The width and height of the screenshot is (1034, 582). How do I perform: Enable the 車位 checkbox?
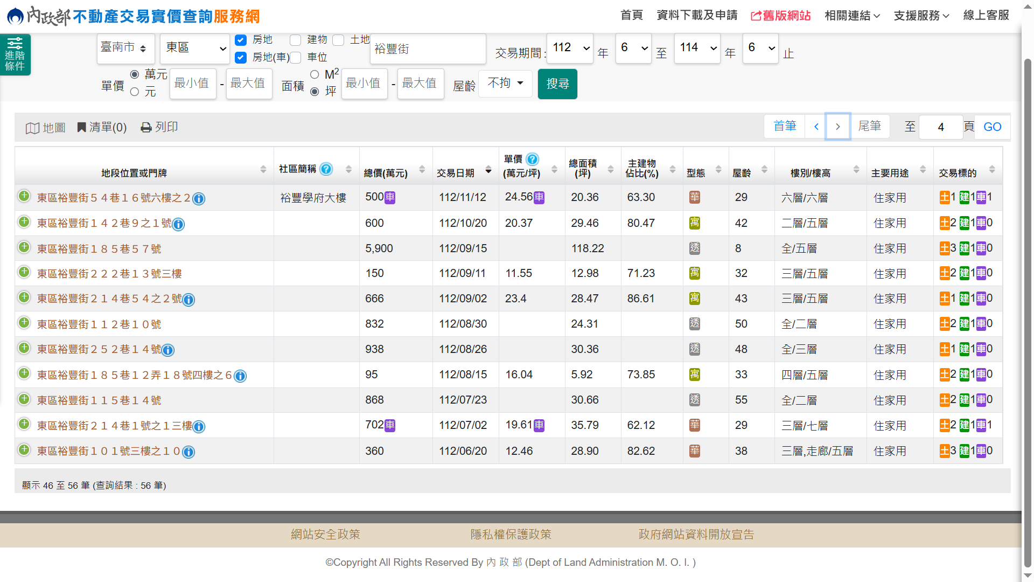(x=295, y=58)
